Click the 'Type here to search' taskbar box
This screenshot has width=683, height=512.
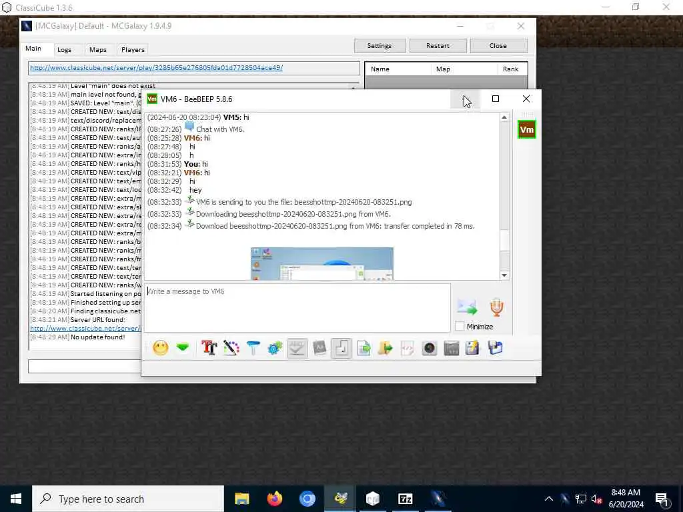click(x=128, y=499)
